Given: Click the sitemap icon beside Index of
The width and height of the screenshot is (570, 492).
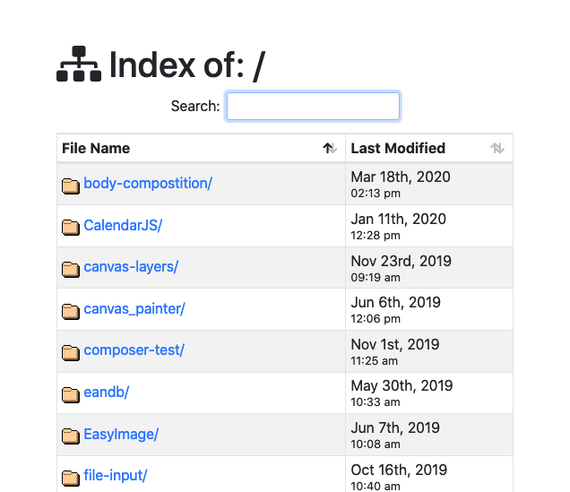Looking at the screenshot, I should click(x=79, y=64).
